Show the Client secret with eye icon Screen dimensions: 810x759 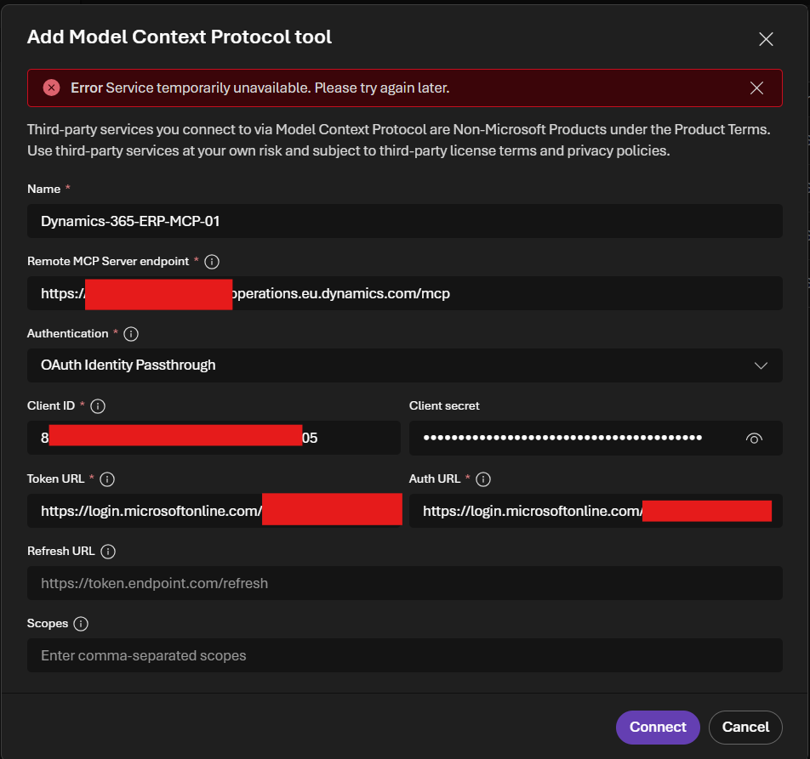[x=753, y=439]
